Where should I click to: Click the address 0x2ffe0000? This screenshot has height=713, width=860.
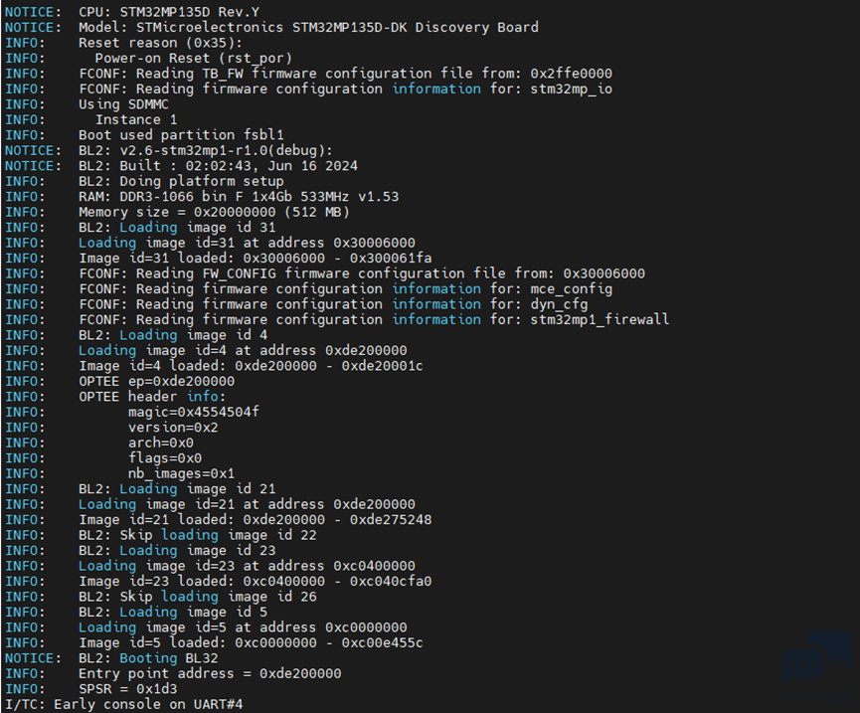[x=571, y=74]
